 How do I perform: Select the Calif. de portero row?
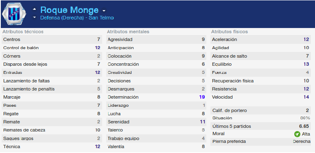tap(260, 110)
